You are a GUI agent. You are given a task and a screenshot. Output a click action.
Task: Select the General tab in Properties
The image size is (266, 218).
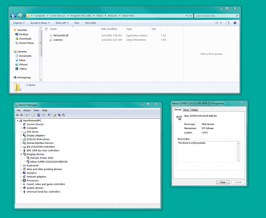pos(178,109)
